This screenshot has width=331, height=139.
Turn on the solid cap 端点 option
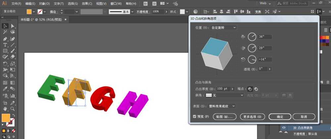250,89
